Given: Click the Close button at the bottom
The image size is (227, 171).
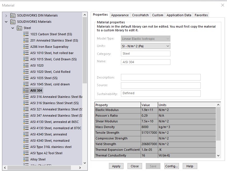Looking at the screenshot, I should tap(135, 166).
